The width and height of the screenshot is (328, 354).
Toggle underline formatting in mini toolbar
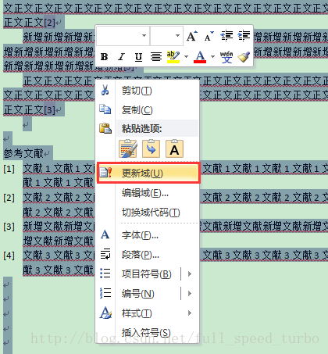[x=138, y=57]
